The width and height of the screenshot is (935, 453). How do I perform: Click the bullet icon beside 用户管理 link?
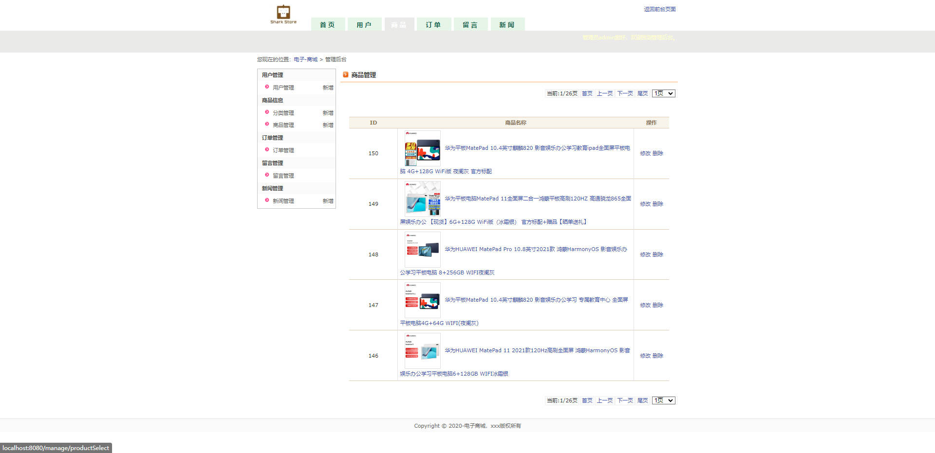click(x=267, y=87)
